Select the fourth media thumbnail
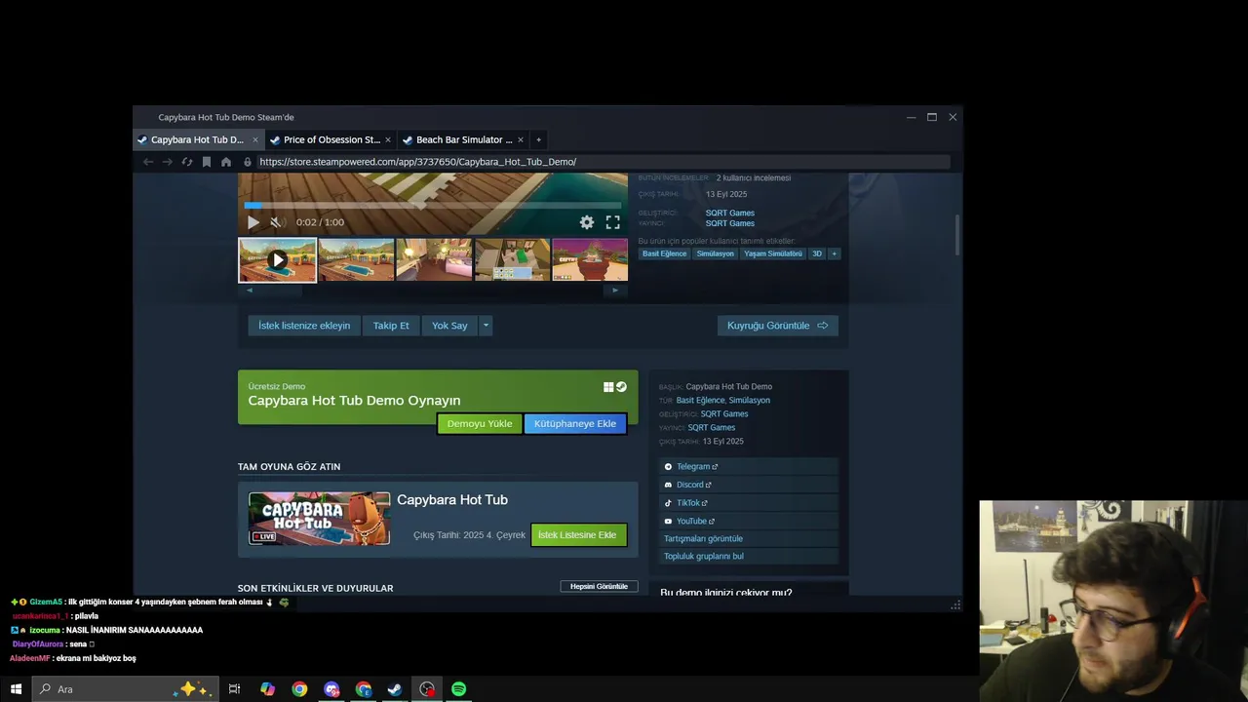Screen dimensions: 1248x702 tap(512, 260)
